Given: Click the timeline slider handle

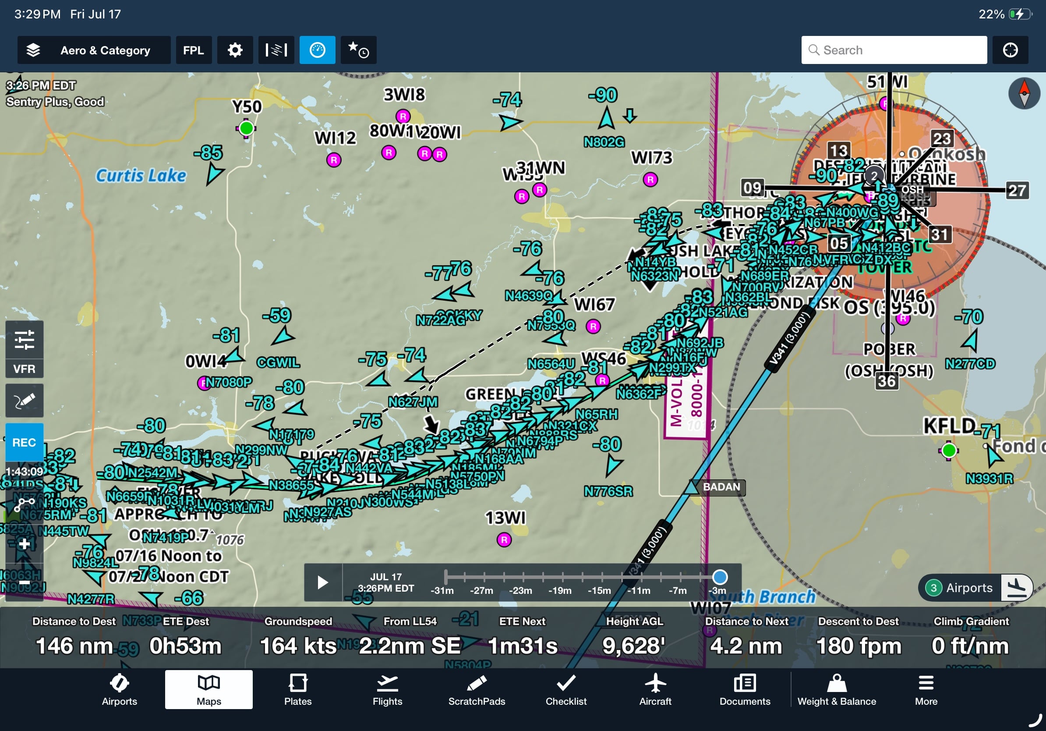Looking at the screenshot, I should [x=719, y=577].
